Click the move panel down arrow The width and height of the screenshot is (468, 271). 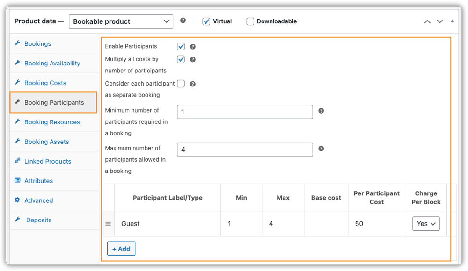click(x=440, y=21)
